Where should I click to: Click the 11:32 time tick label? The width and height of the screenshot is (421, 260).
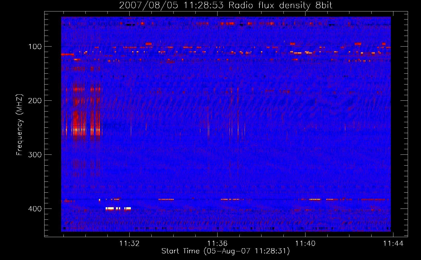(x=129, y=243)
